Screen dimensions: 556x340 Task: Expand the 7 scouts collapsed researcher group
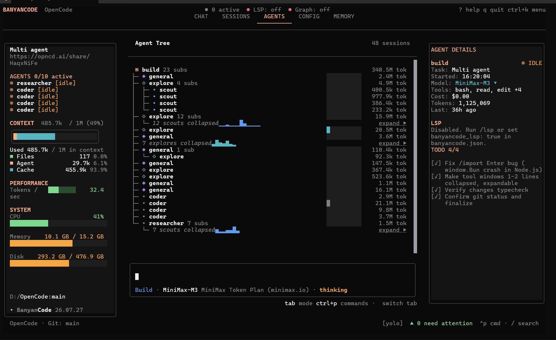click(392, 230)
